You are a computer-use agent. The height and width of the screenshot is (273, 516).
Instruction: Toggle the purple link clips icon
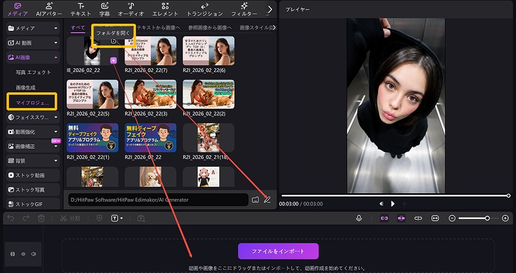point(384,218)
